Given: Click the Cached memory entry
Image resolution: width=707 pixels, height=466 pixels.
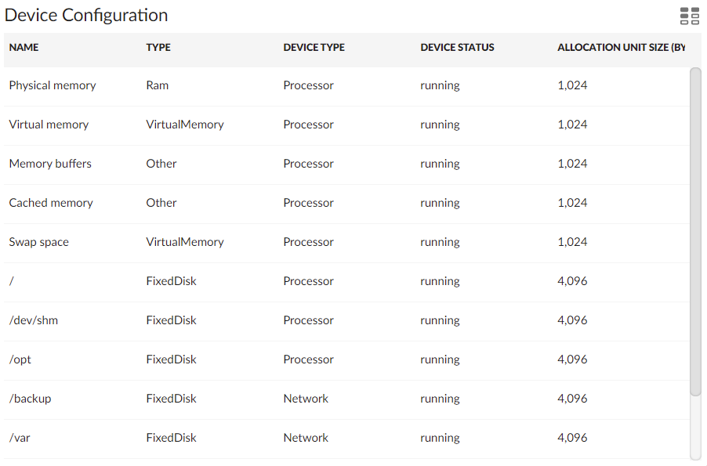Looking at the screenshot, I should click(x=51, y=203).
